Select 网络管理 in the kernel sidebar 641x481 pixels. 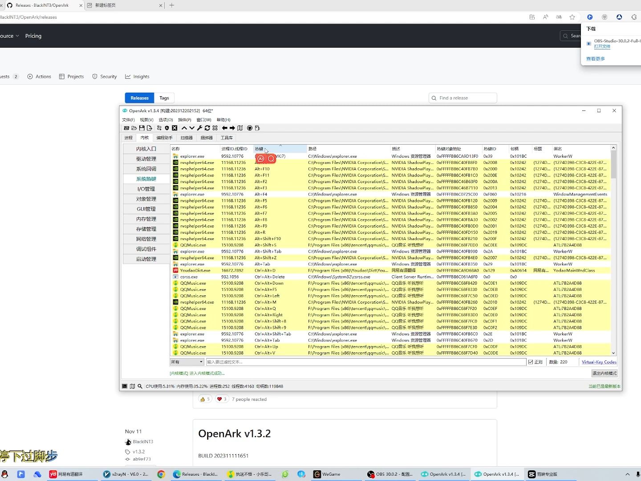point(146,239)
